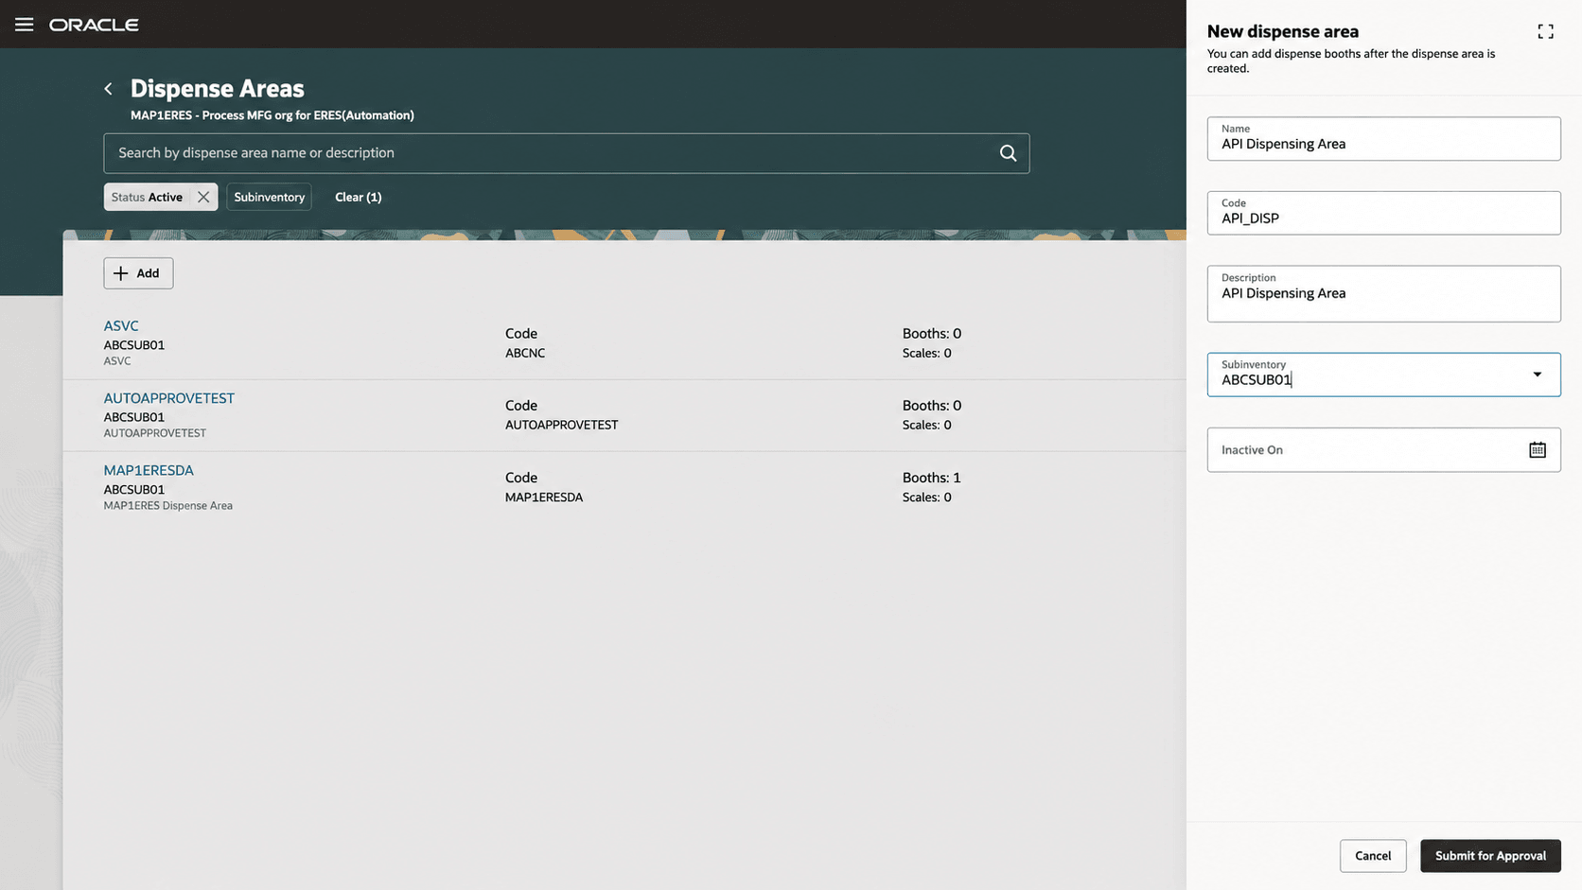Click the search magnifier icon
The image size is (1582, 890).
(x=1008, y=153)
